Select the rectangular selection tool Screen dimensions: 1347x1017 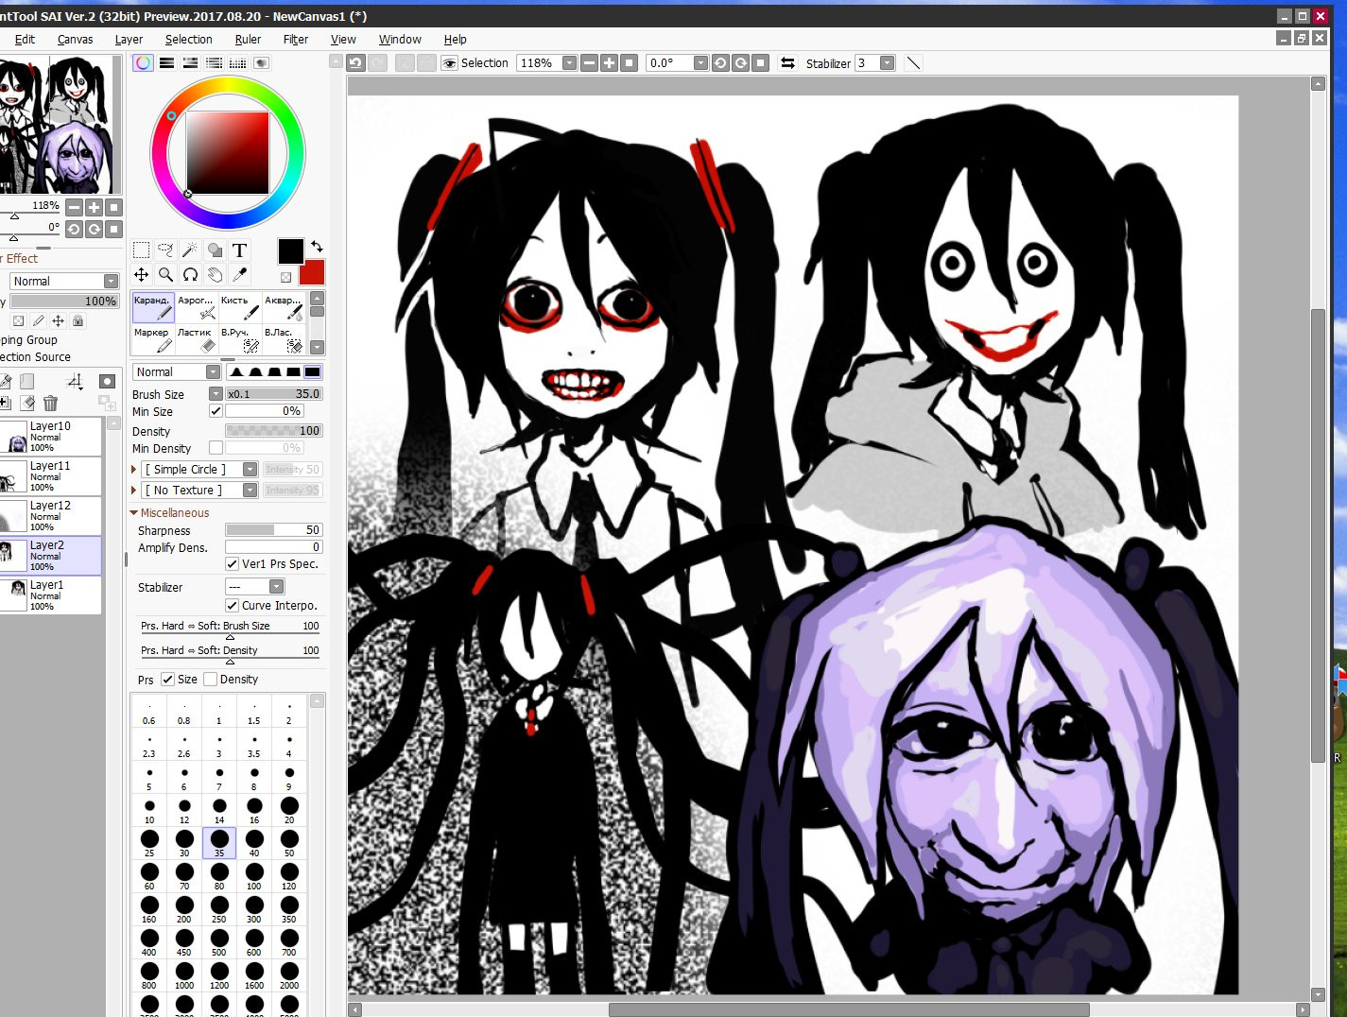pos(141,250)
